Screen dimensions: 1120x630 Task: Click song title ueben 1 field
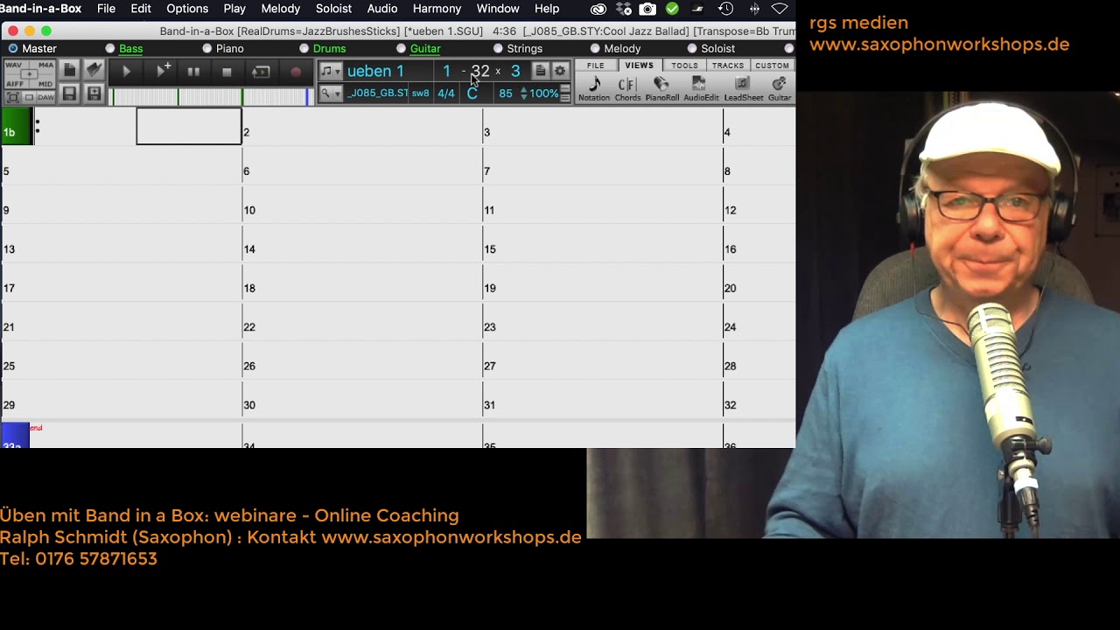click(390, 71)
